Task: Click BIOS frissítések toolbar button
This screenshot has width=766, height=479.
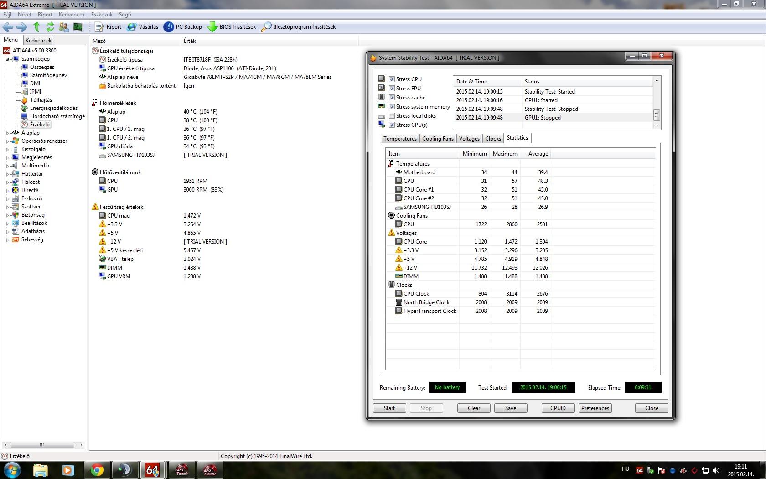Action: point(232,27)
